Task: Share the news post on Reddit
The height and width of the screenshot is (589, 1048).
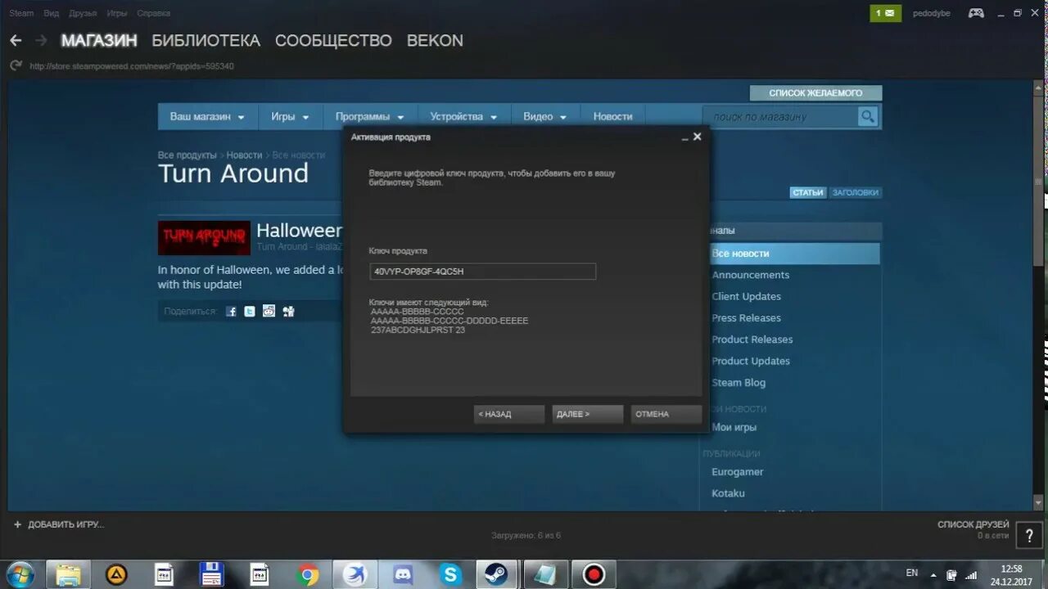Action: click(269, 312)
